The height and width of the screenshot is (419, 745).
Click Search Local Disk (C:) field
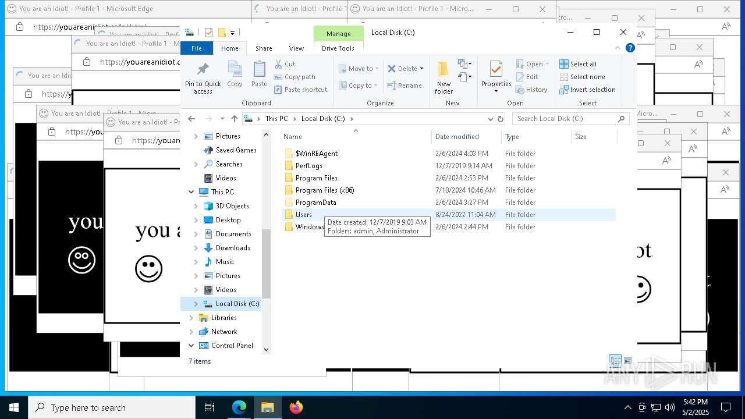coord(570,119)
